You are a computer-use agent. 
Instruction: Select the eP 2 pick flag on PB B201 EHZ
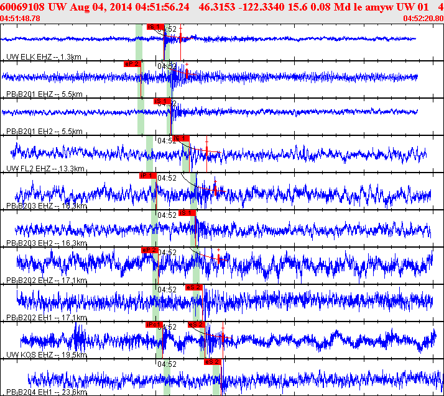coord(132,63)
